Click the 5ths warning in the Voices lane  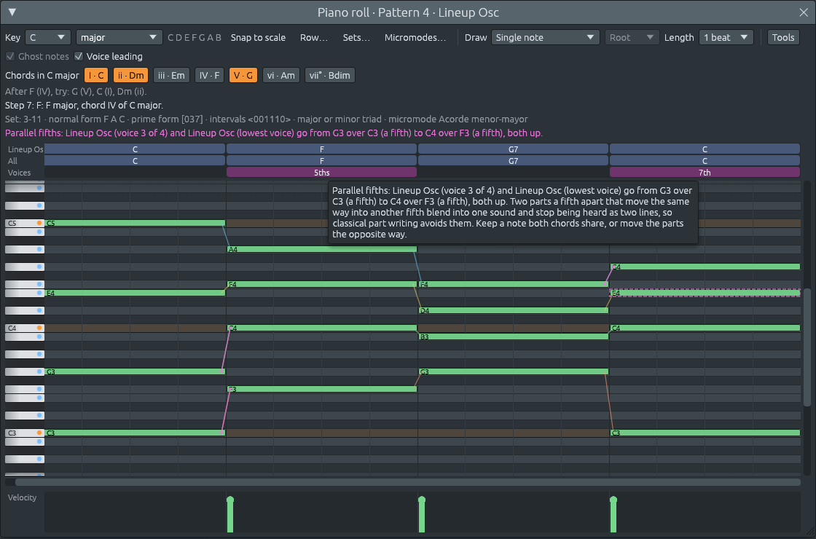coord(321,172)
